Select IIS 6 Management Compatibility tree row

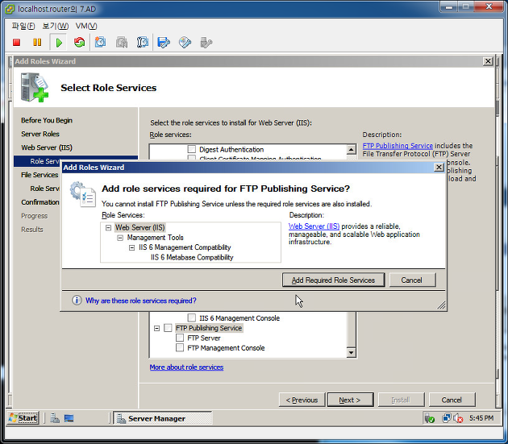[x=185, y=247]
